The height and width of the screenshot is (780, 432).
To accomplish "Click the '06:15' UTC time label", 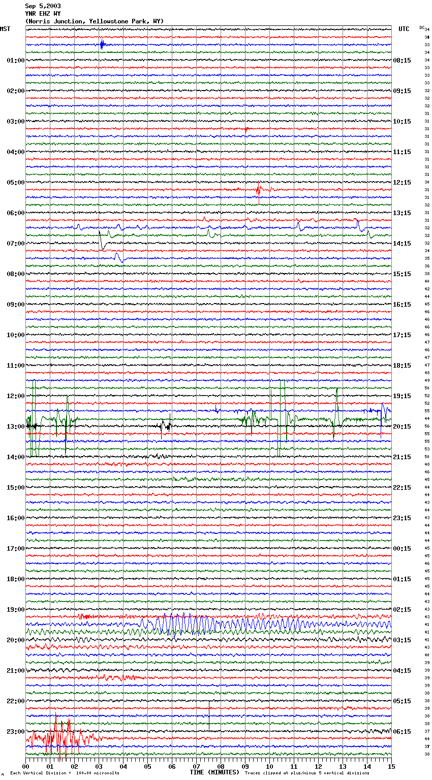I will coord(402,732).
